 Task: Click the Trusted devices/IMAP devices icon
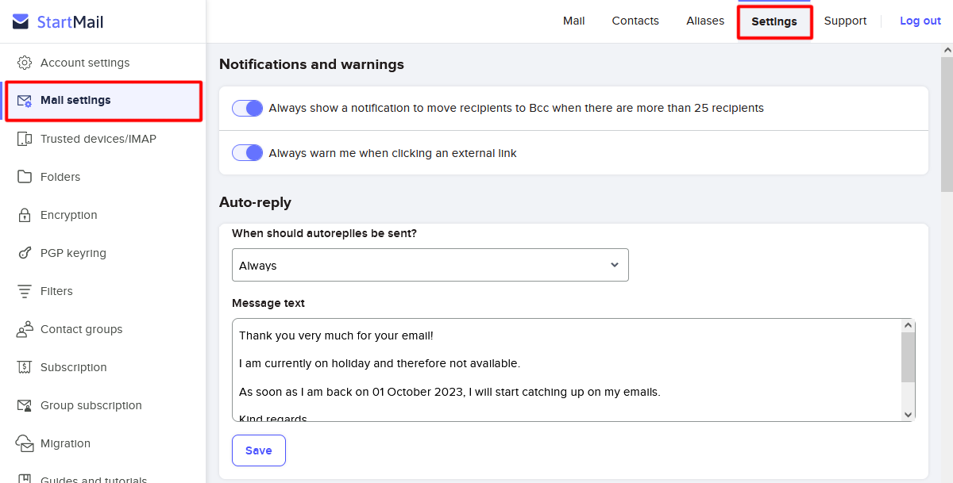click(x=25, y=139)
